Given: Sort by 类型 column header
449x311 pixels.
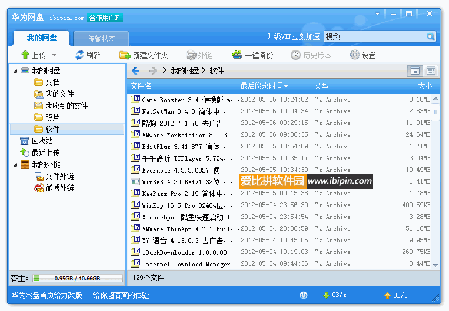Looking at the screenshot, I should click(342, 86).
